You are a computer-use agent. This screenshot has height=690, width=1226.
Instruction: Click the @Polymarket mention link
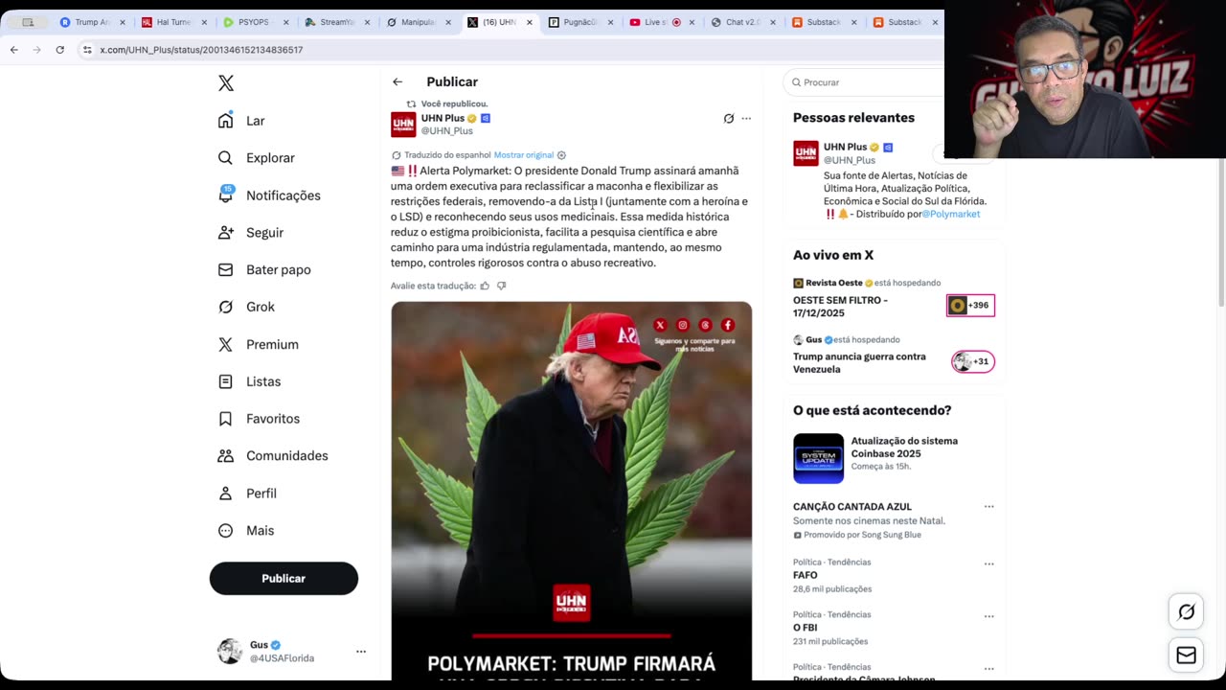pos(951,215)
